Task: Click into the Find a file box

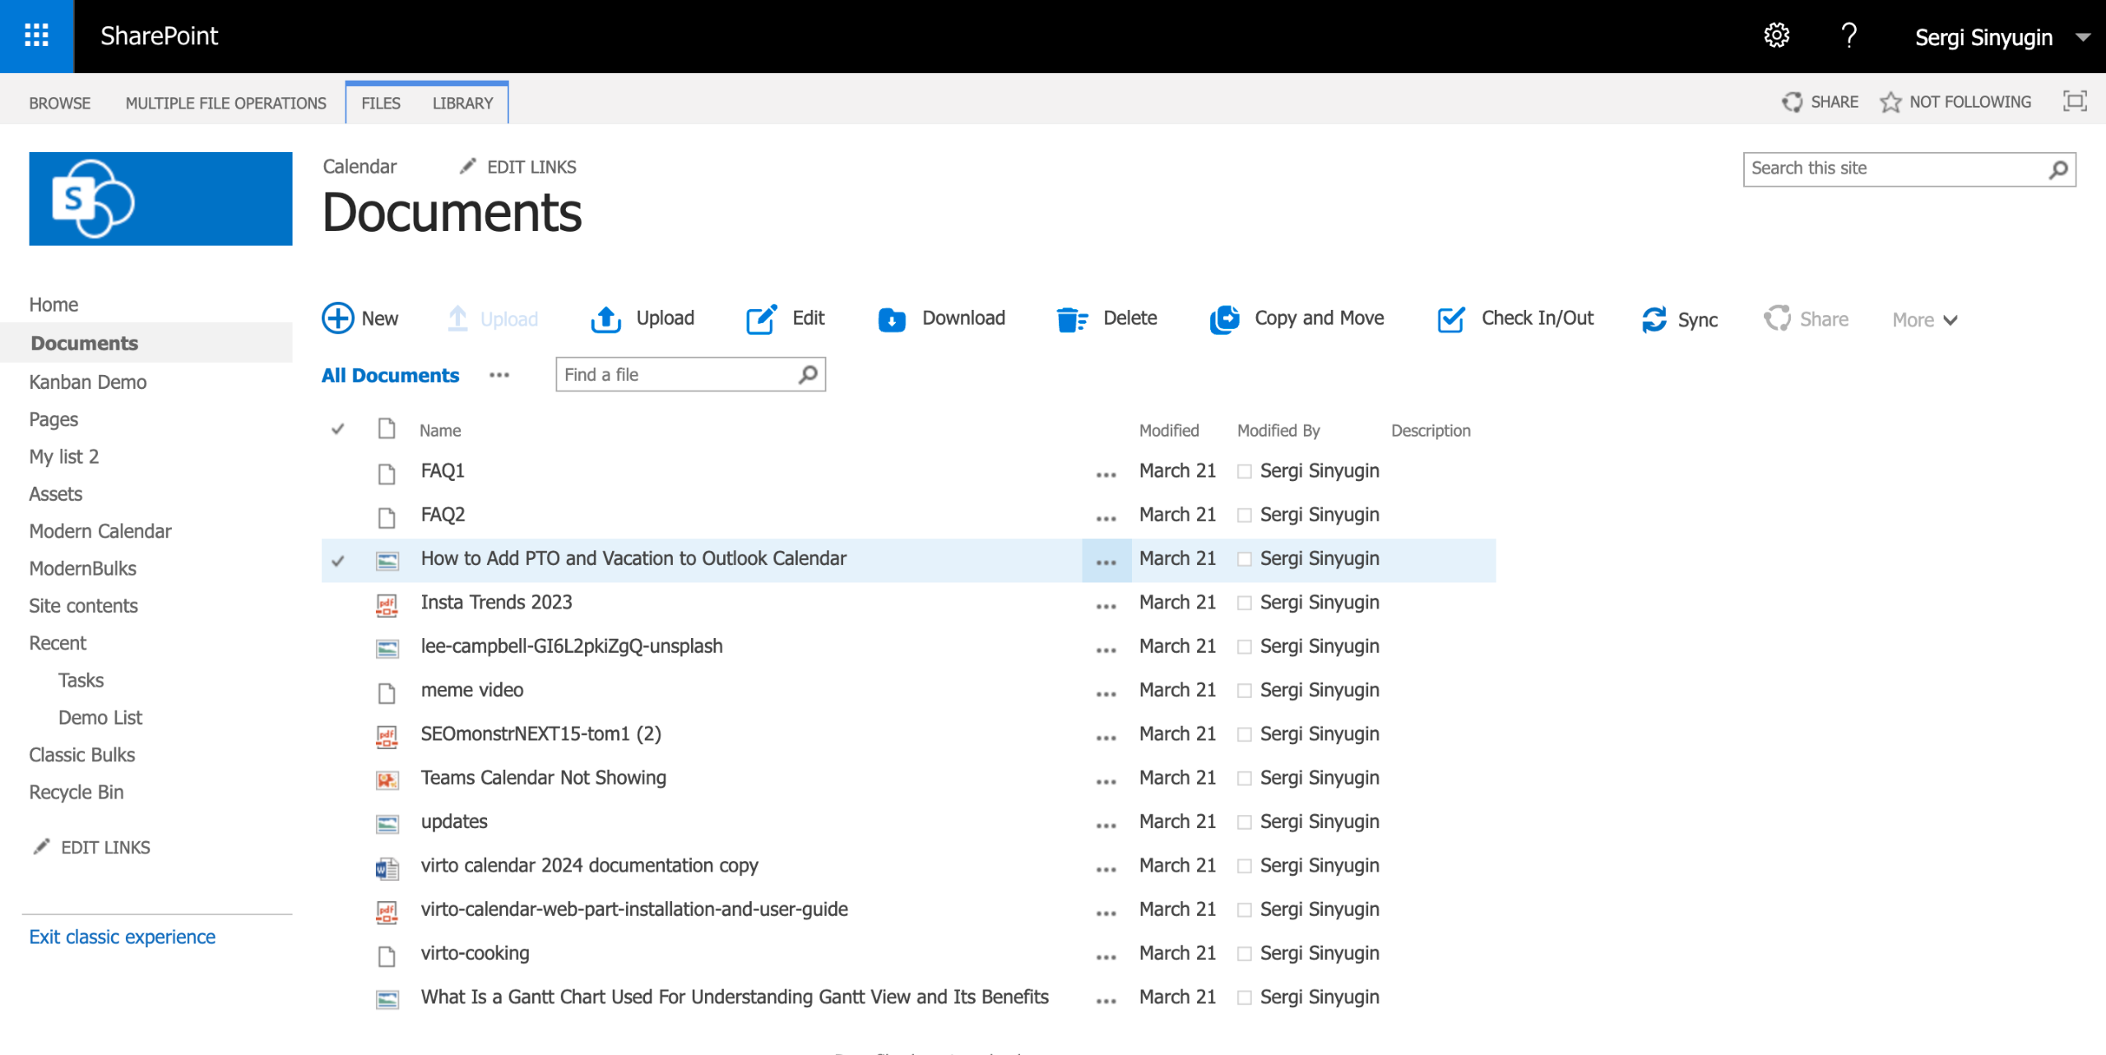Action: coord(676,375)
